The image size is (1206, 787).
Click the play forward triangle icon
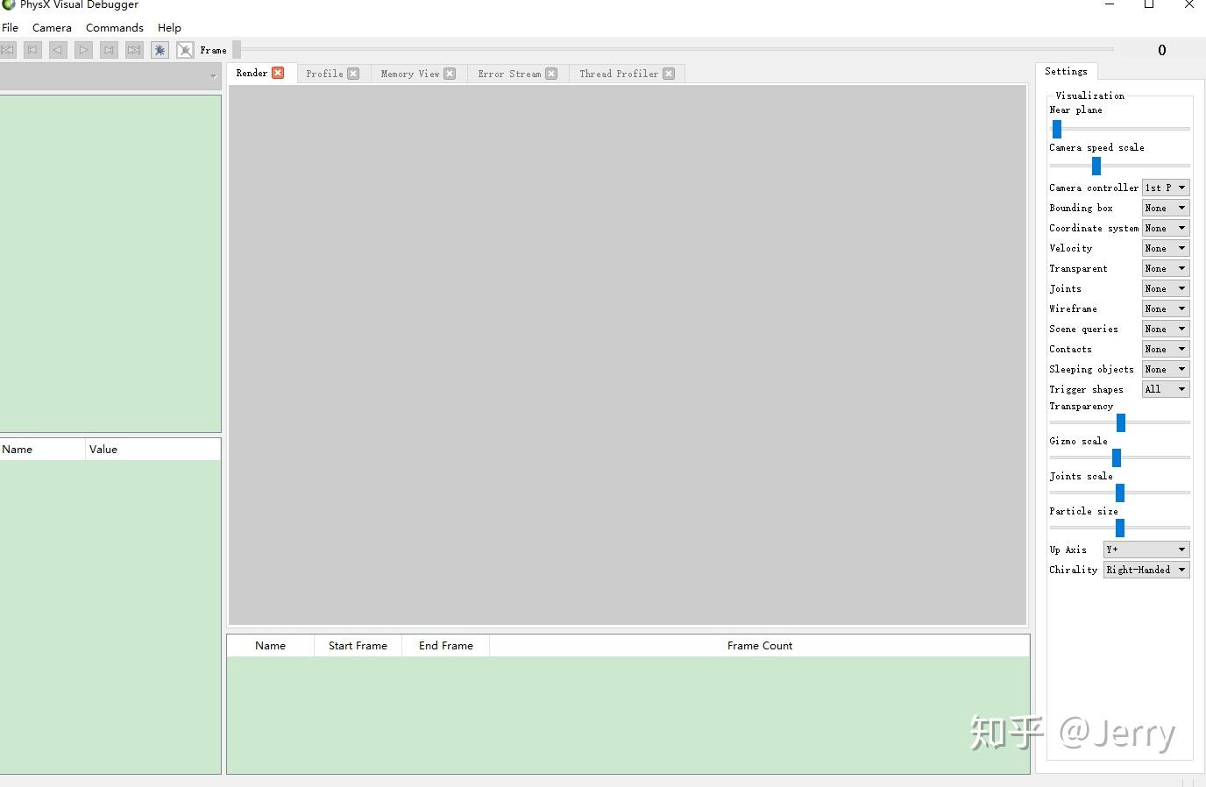pos(83,50)
